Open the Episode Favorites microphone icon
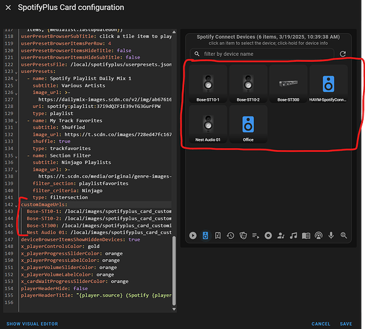This screenshot has height=329, width=365. tap(331, 236)
